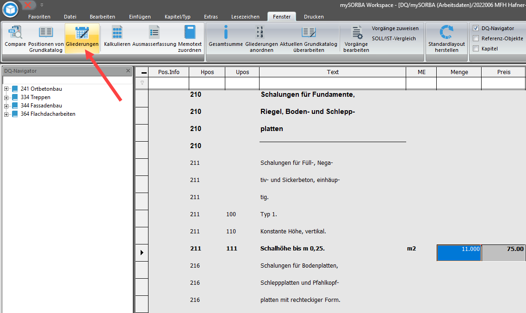Click the 241 Ortbetonbau book icon
The width and height of the screenshot is (526, 313).
[x=15, y=89]
